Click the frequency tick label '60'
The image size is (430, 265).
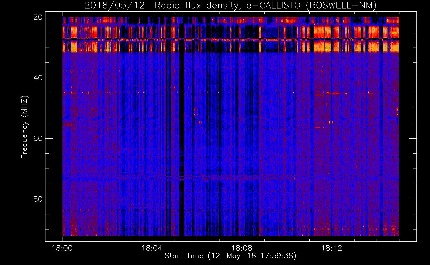38,138
